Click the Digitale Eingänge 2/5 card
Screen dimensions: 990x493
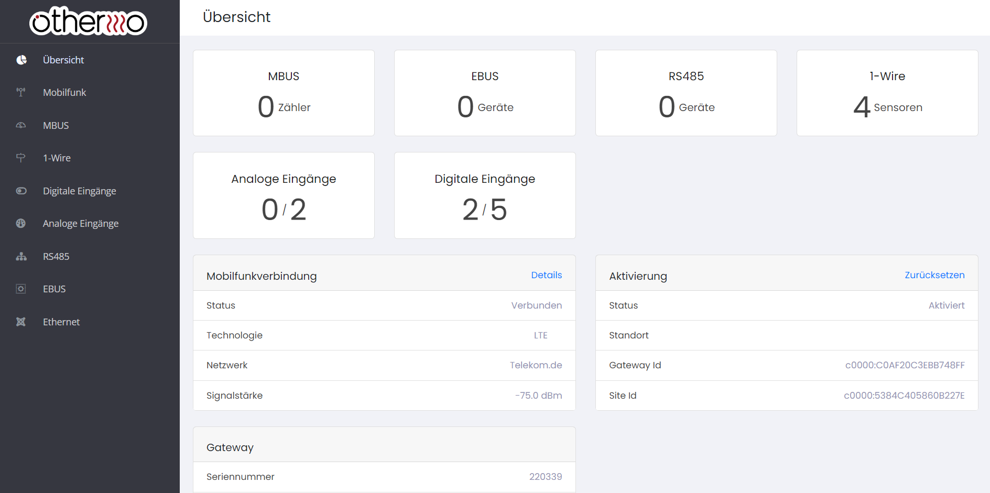coord(485,195)
